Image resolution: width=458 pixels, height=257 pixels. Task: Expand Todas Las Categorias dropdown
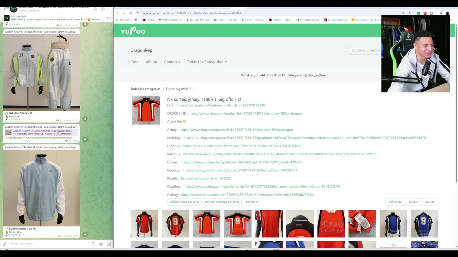click(x=207, y=62)
